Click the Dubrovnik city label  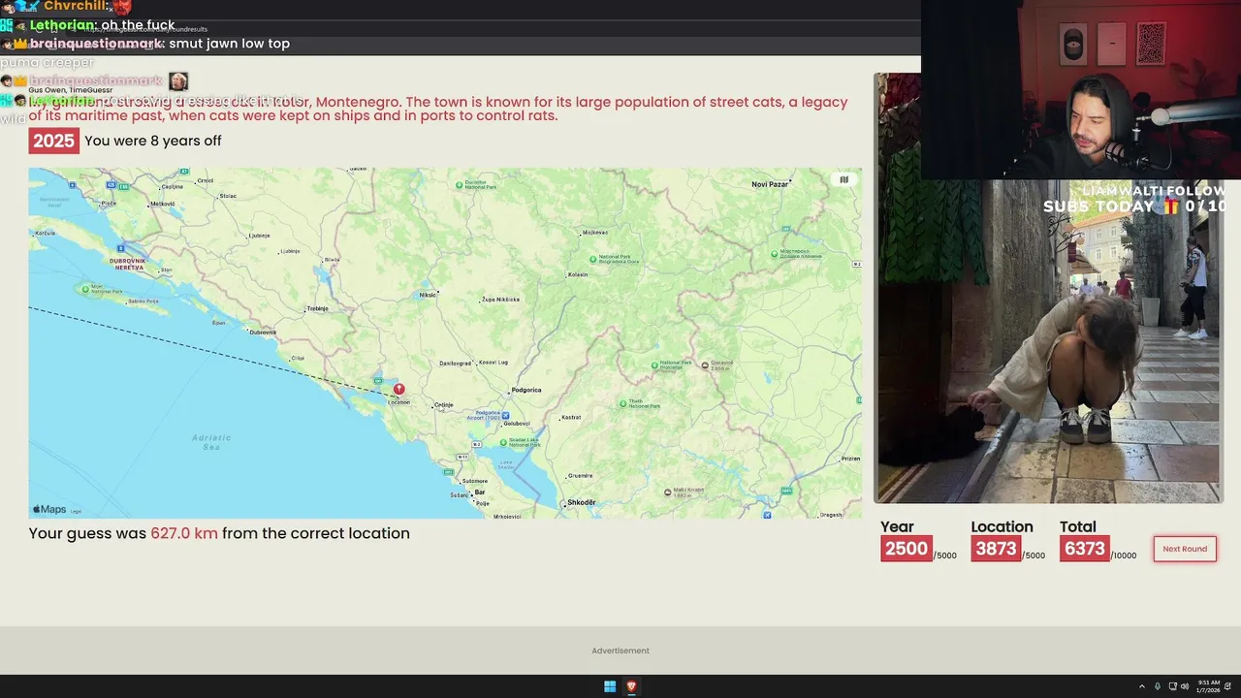click(x=262, y=333)
